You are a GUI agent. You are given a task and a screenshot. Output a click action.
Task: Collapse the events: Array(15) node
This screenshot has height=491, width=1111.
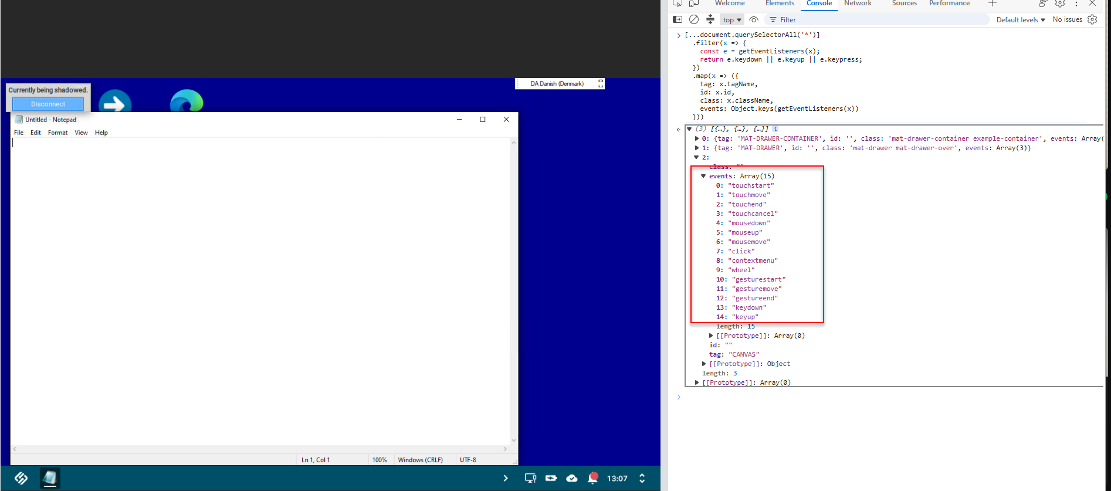pos(703,176)
